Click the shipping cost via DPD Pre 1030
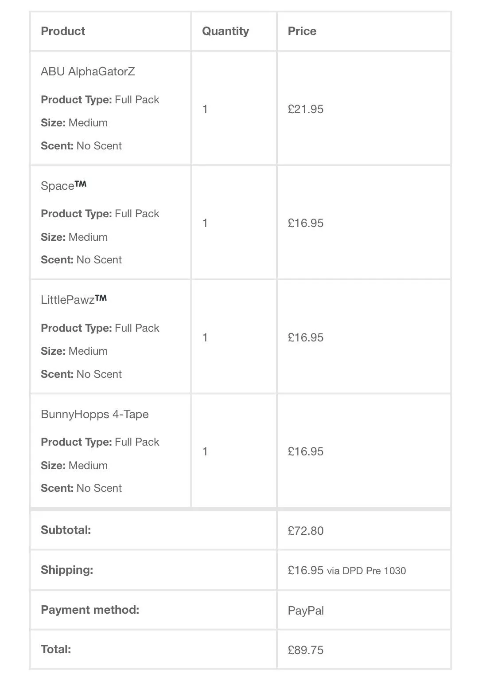 click(346, 570)
